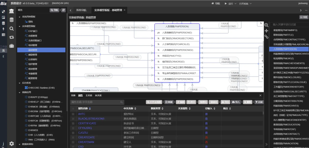309x148 pixels.
Task: Sort by the 属性名称 column header
Action: tap(84, 108)
